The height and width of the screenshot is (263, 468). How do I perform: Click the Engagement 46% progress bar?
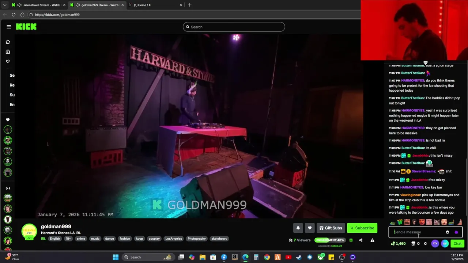click(330, 240)
